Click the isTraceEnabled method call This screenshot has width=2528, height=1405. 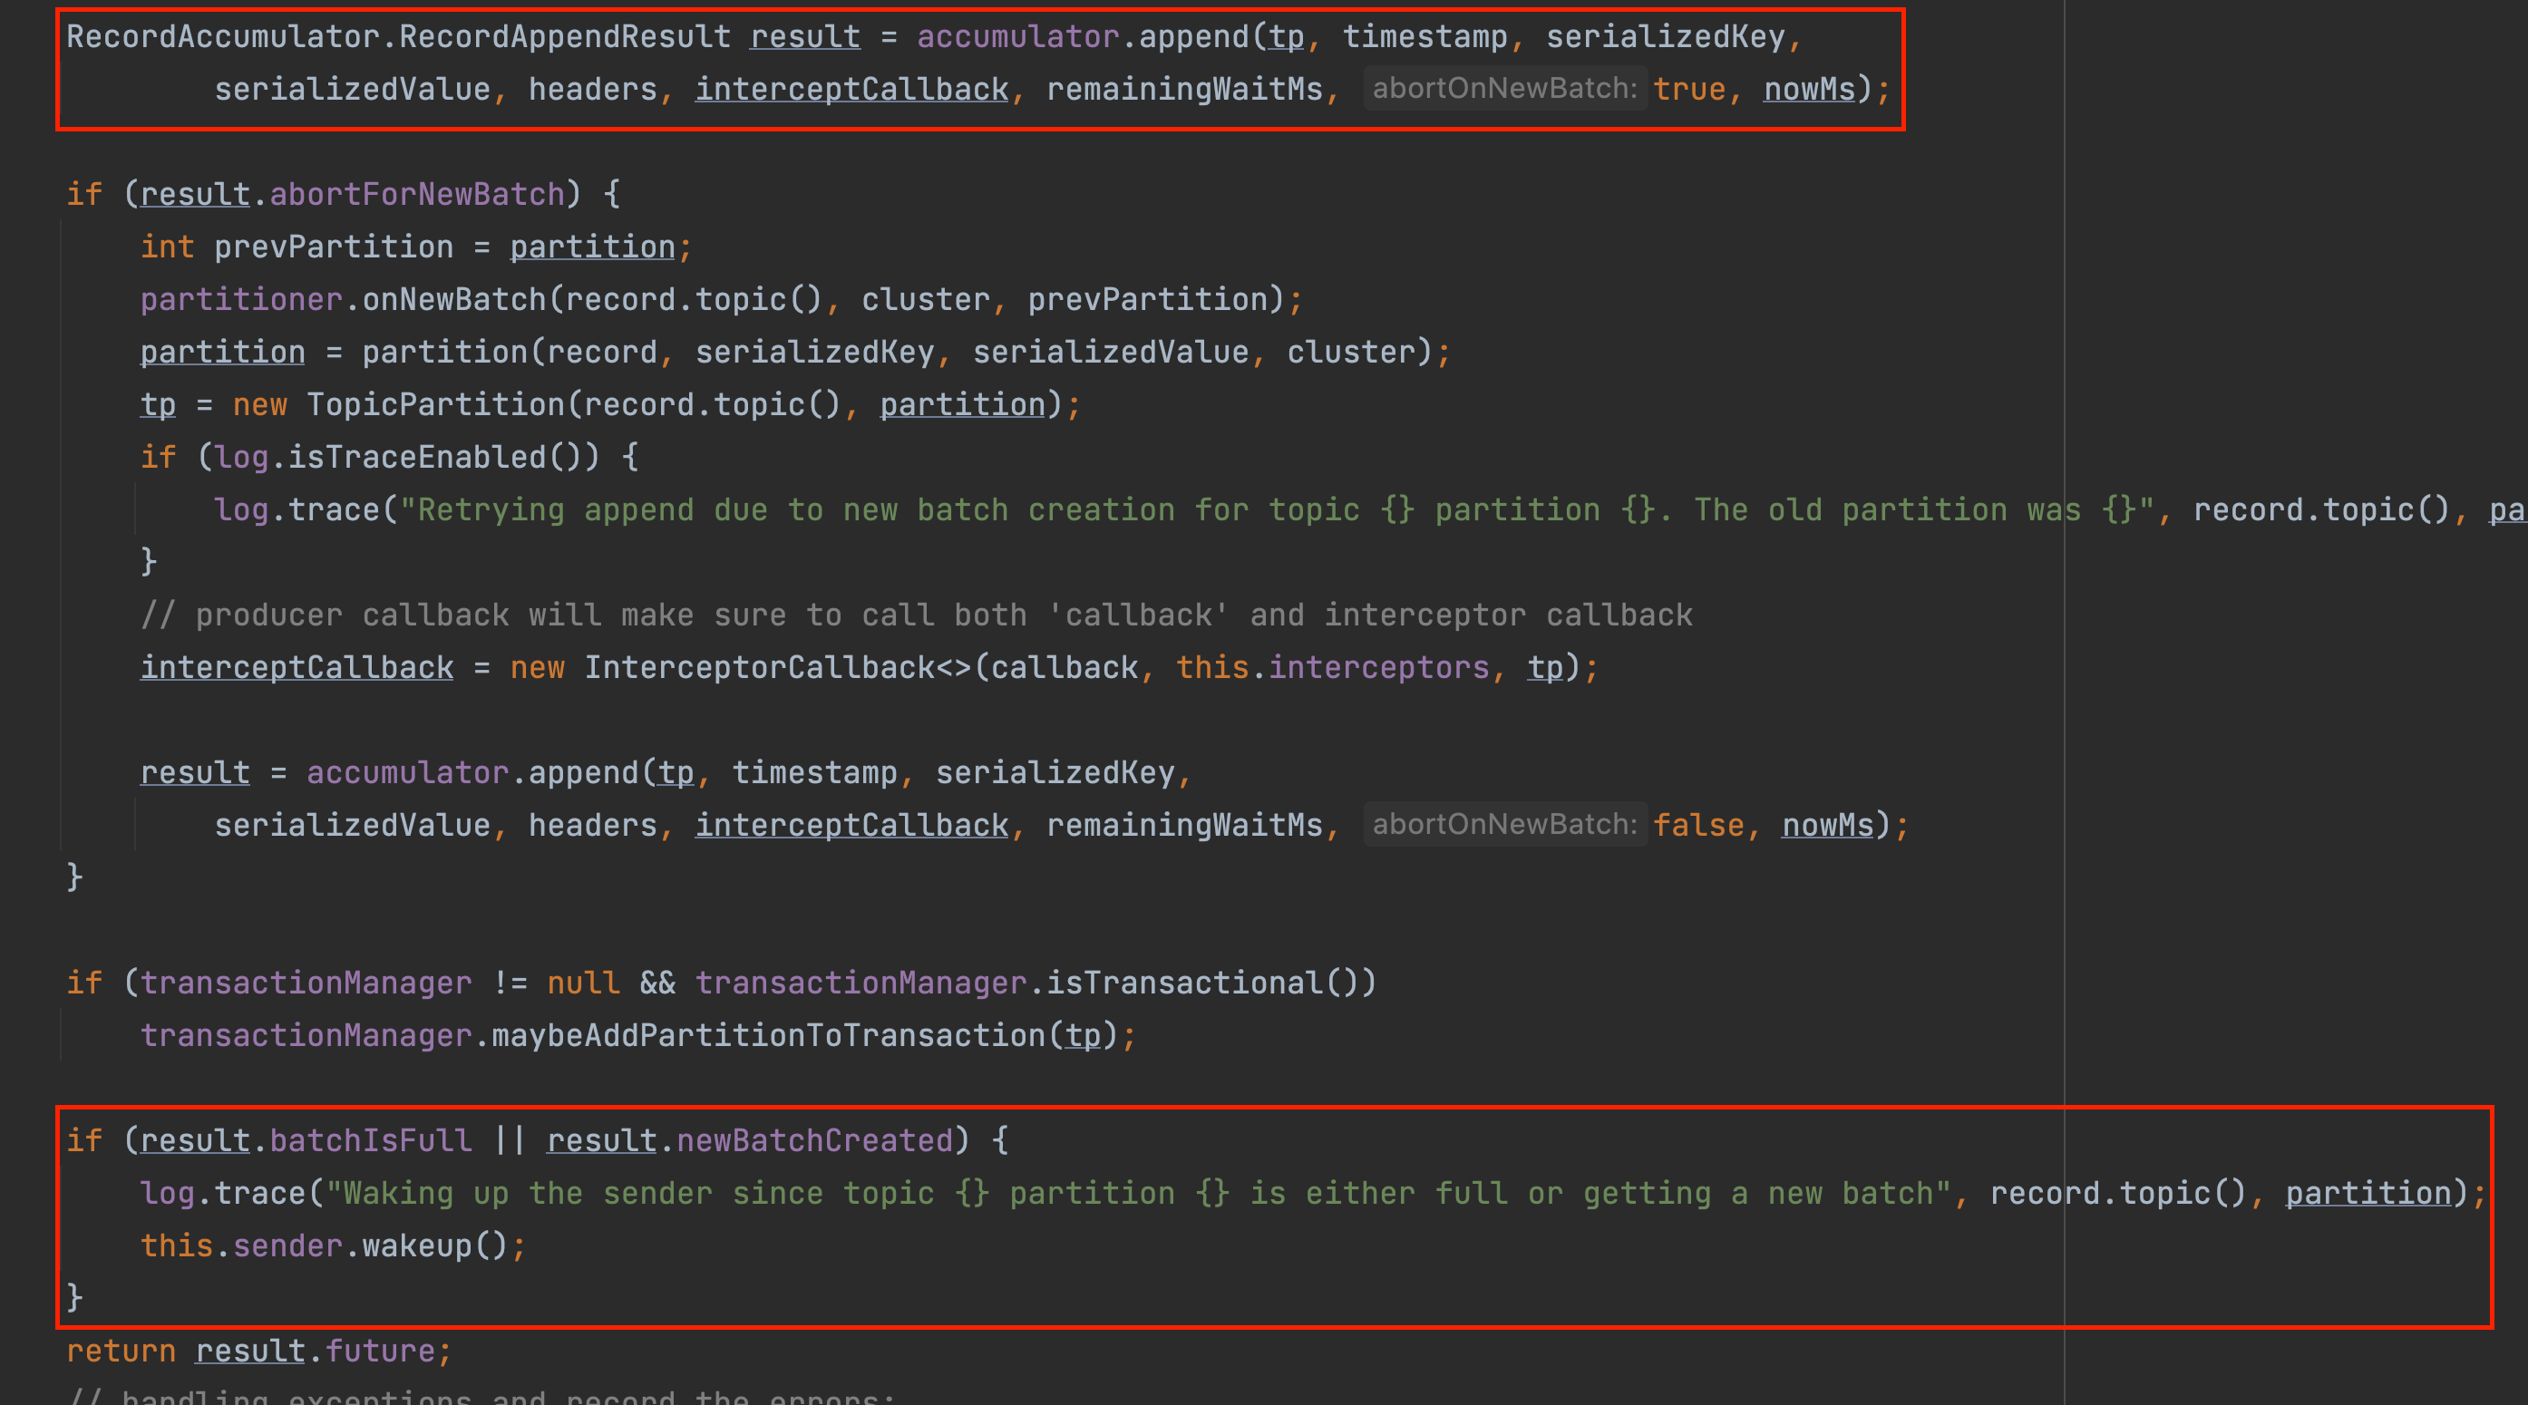coord(416,457)
